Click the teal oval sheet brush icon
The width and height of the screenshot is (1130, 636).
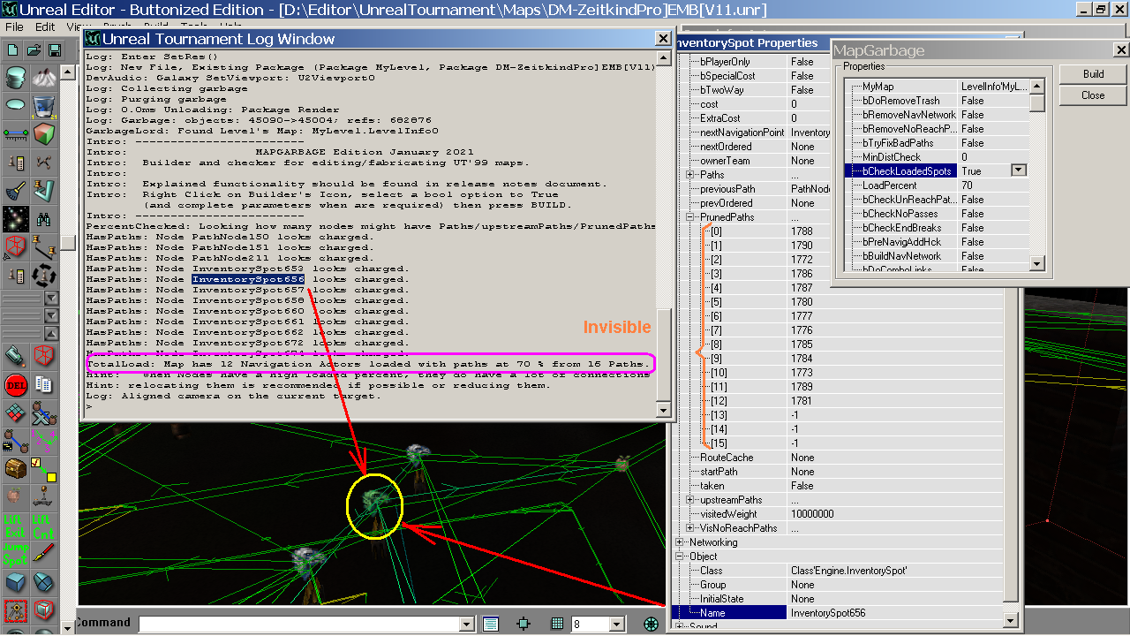click(x=15, y=105)
